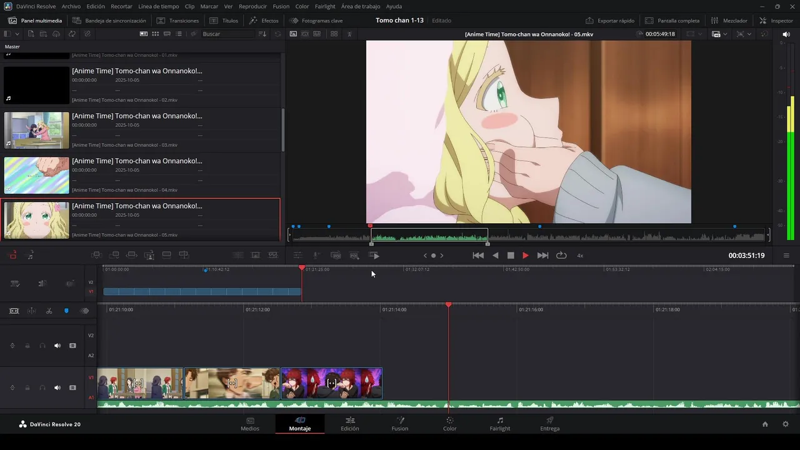Click the 00:05:49:18 duration timecode field
This screenshot has height=450, width=800.
click(660, 34)
